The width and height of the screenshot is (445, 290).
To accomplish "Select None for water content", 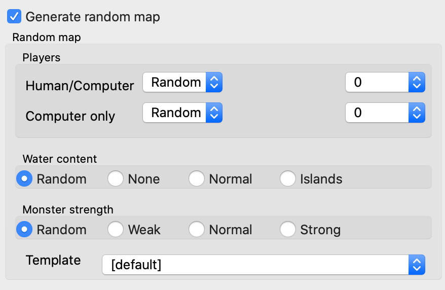I will (x=116, y=179).
